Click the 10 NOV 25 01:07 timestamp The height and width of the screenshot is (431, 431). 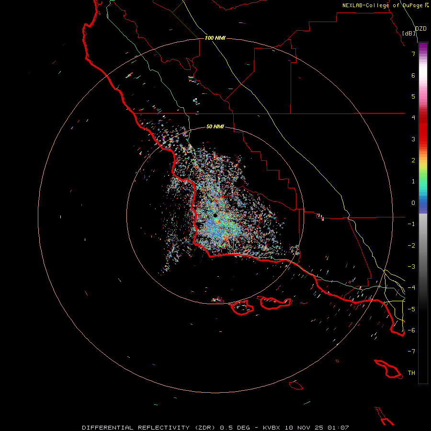[317, 428]
